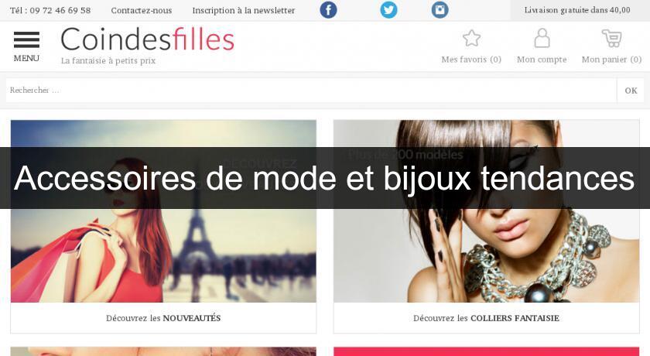Click the OK search button
This screenshot has width=650, height=356.
point(631,91)
